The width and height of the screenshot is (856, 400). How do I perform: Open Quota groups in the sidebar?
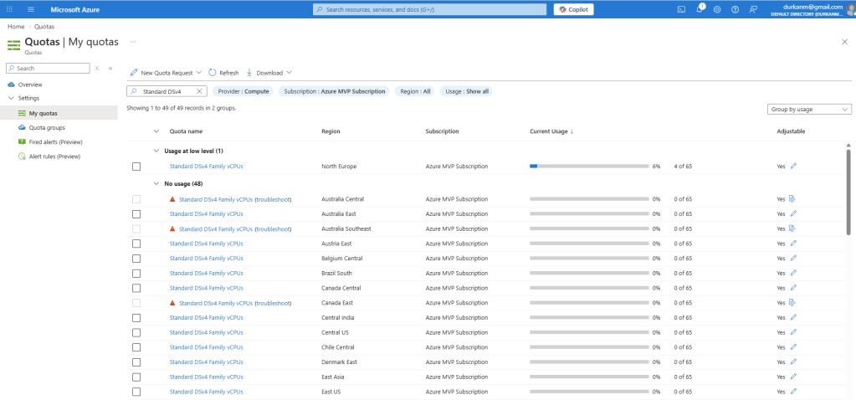coord(47,128)
